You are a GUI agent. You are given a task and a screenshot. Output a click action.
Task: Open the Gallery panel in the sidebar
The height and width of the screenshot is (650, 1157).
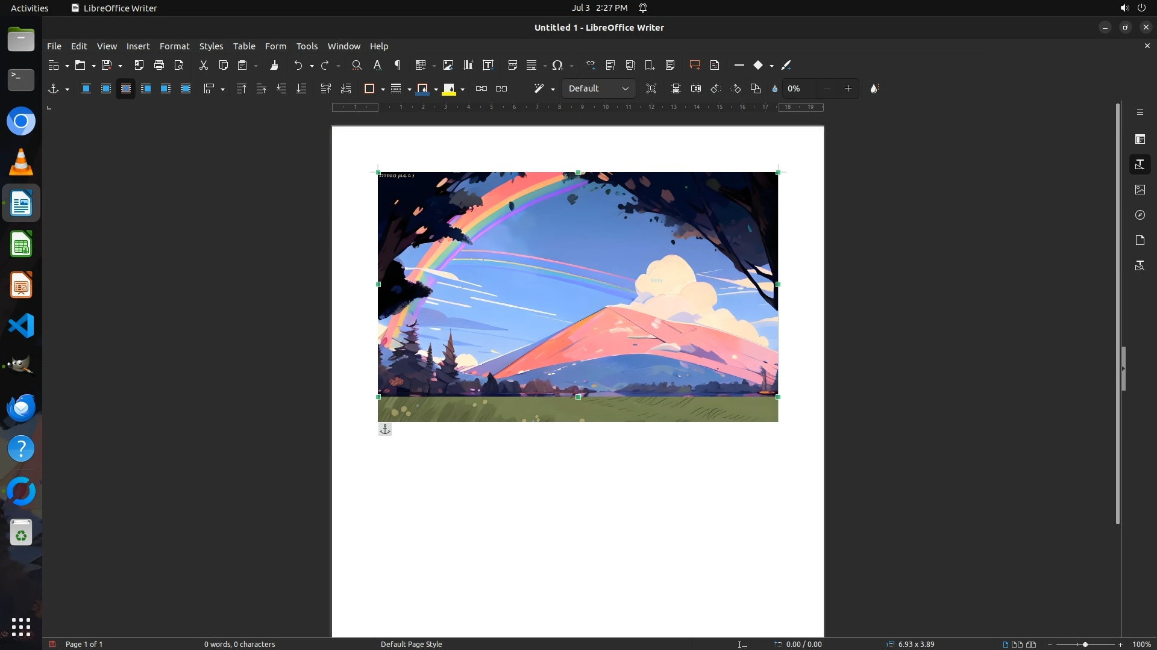point(1140,190)
